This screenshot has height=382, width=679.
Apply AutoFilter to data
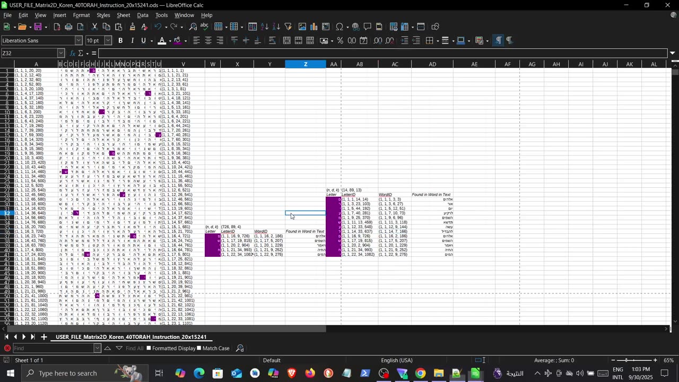pos(288,27)
